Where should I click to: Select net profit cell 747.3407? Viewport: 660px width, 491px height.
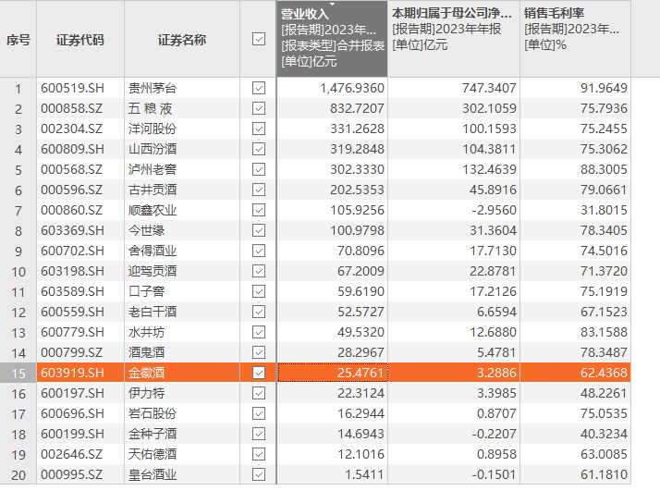pos(454,88)
